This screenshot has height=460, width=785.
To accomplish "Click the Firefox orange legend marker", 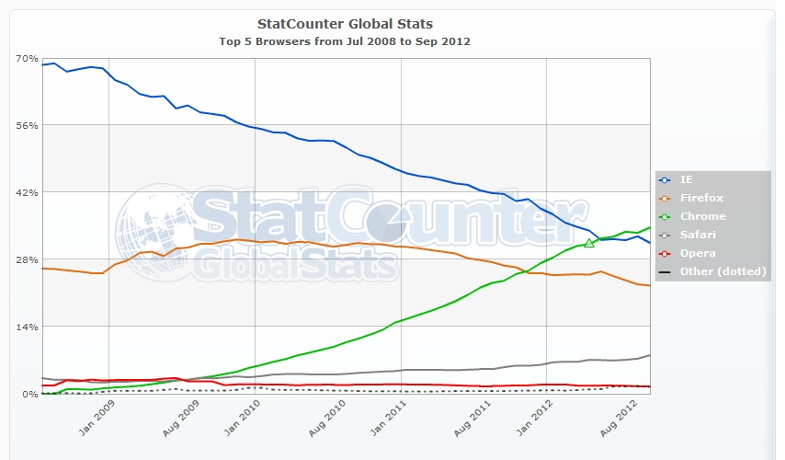I will click(665, 199).
